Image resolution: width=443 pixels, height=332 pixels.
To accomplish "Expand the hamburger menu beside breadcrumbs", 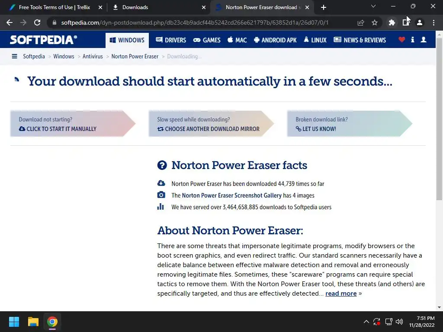I will coord(14,57).
